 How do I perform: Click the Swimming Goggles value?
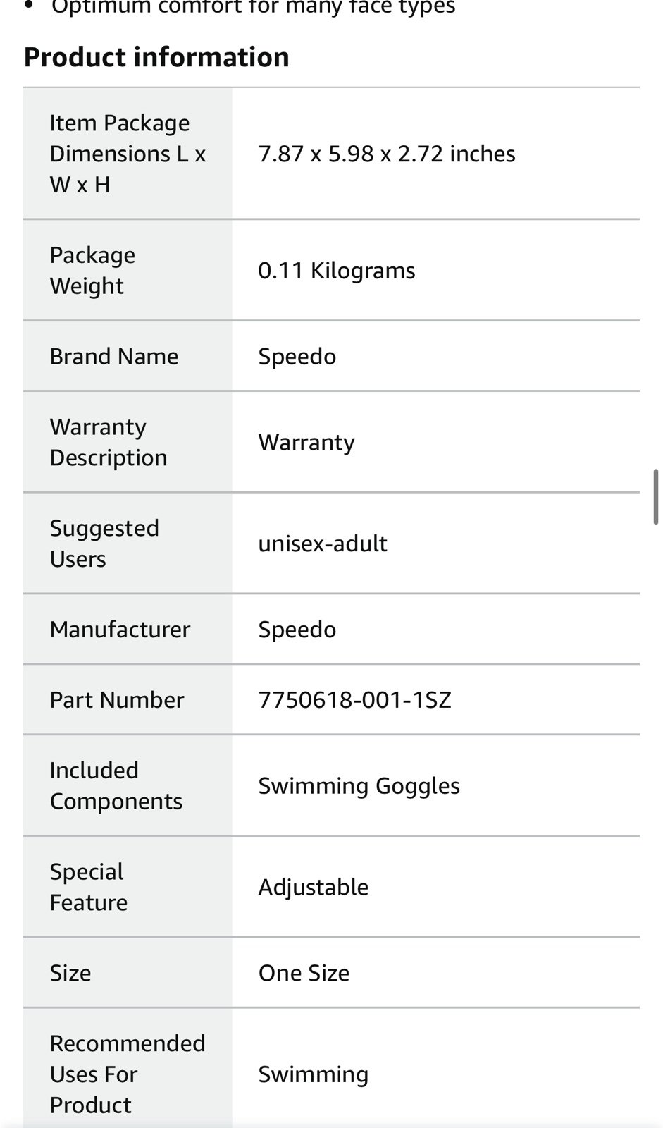point(359,786)
